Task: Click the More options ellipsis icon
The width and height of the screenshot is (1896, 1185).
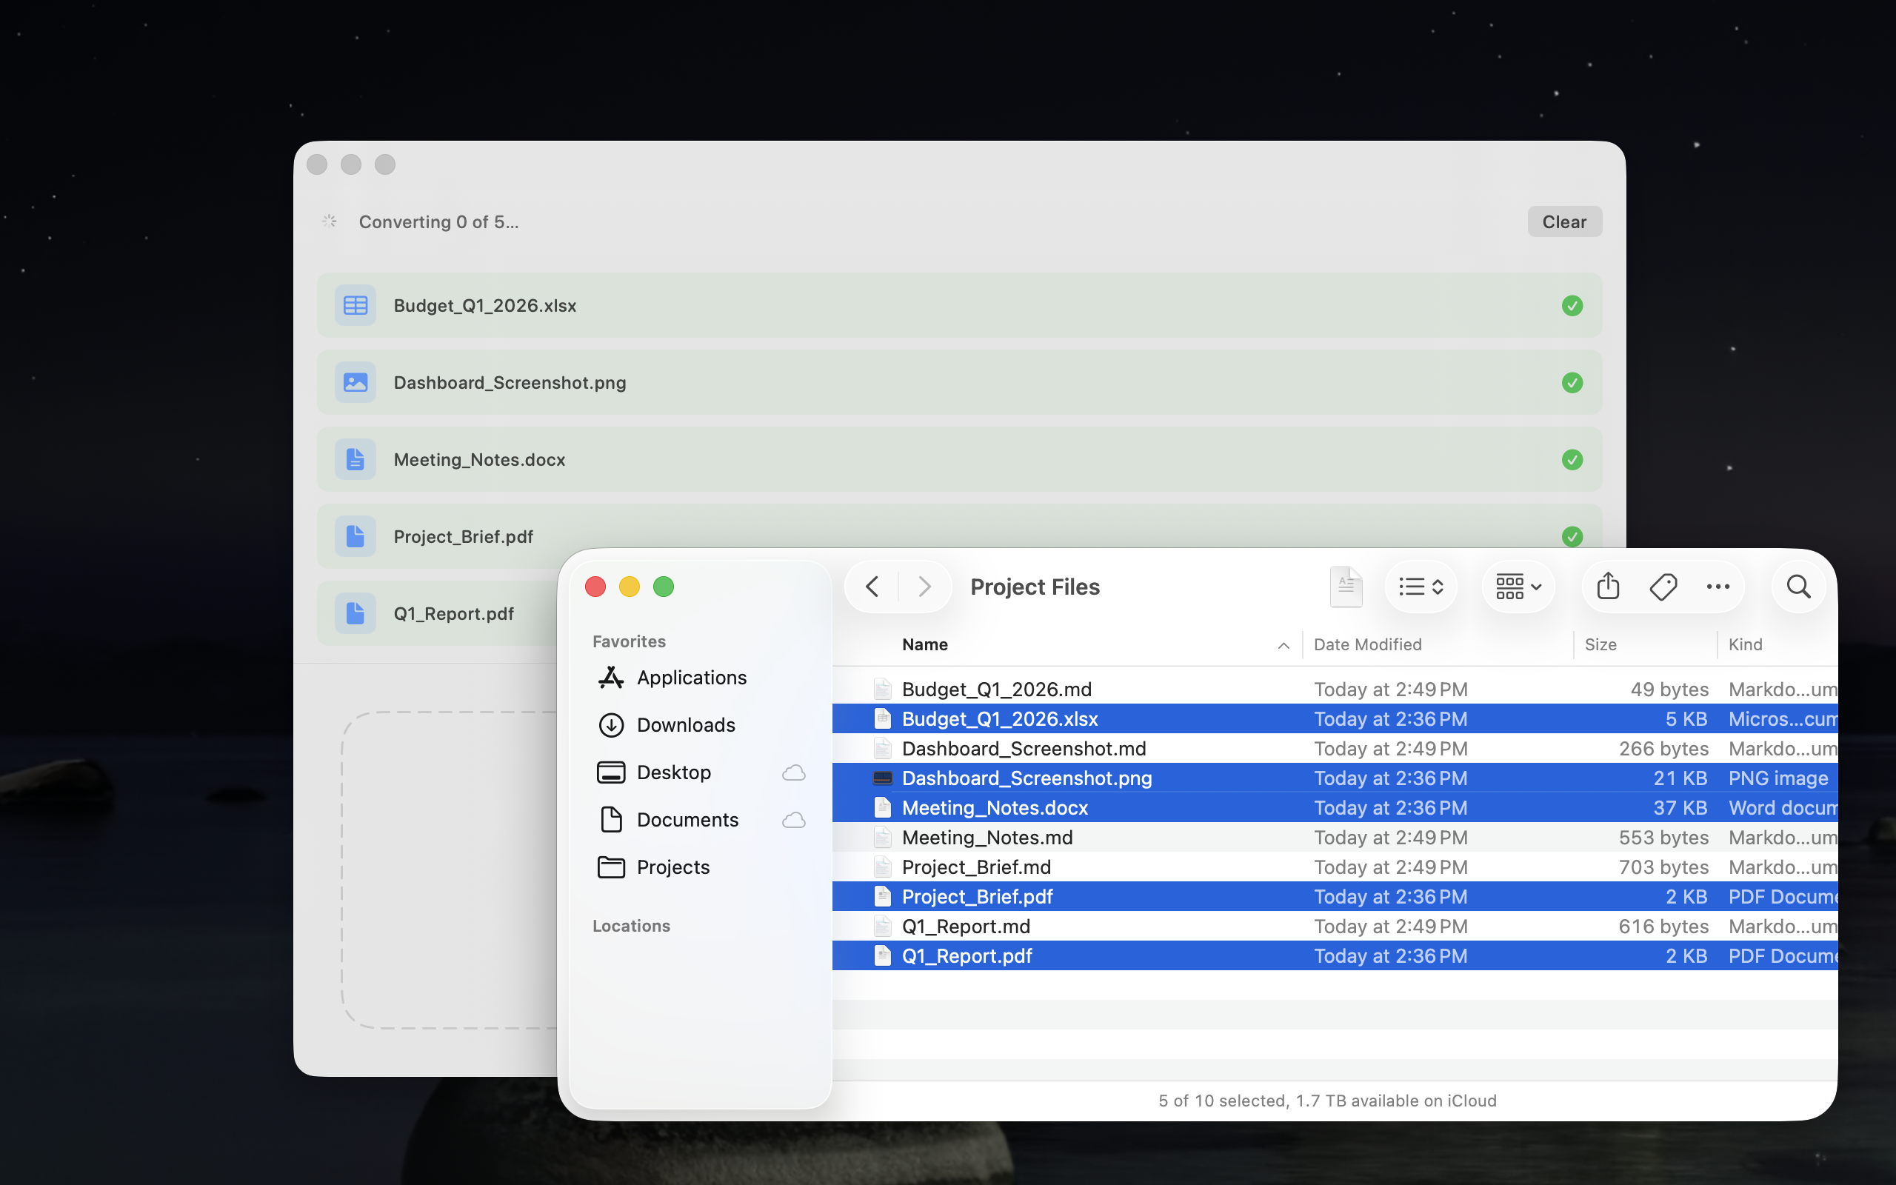Action: 1719,587
